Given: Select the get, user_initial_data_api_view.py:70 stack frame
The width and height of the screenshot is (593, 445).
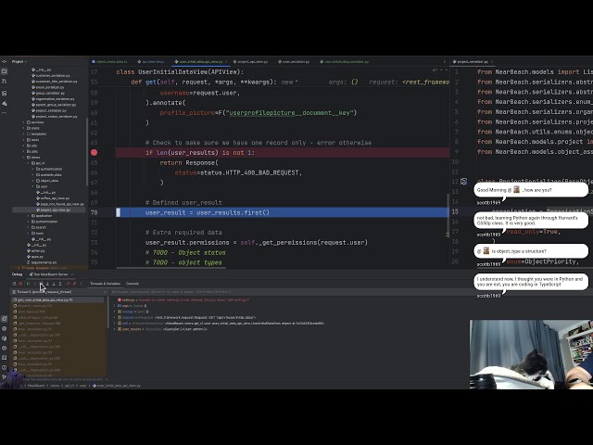Looking at the screenshot, I should (57, 299).
